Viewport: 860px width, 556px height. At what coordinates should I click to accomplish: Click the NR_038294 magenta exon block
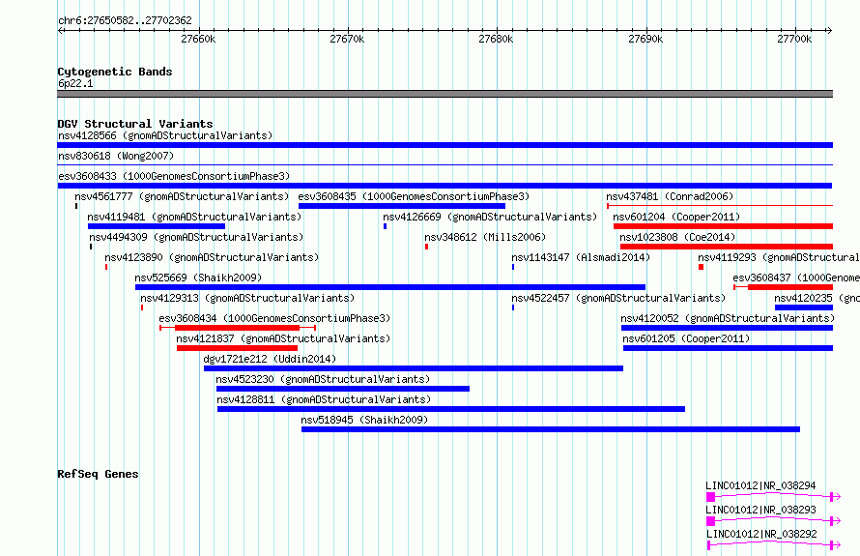point(711,497)
